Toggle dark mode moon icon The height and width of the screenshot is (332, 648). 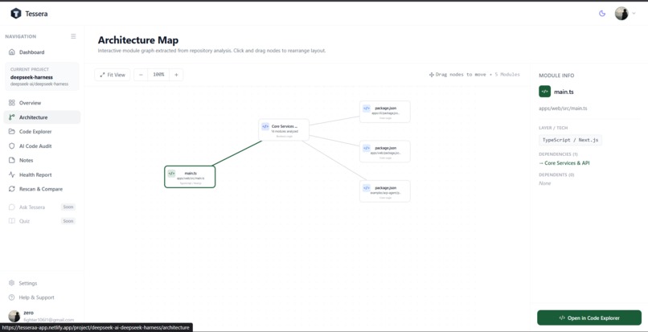602,14
